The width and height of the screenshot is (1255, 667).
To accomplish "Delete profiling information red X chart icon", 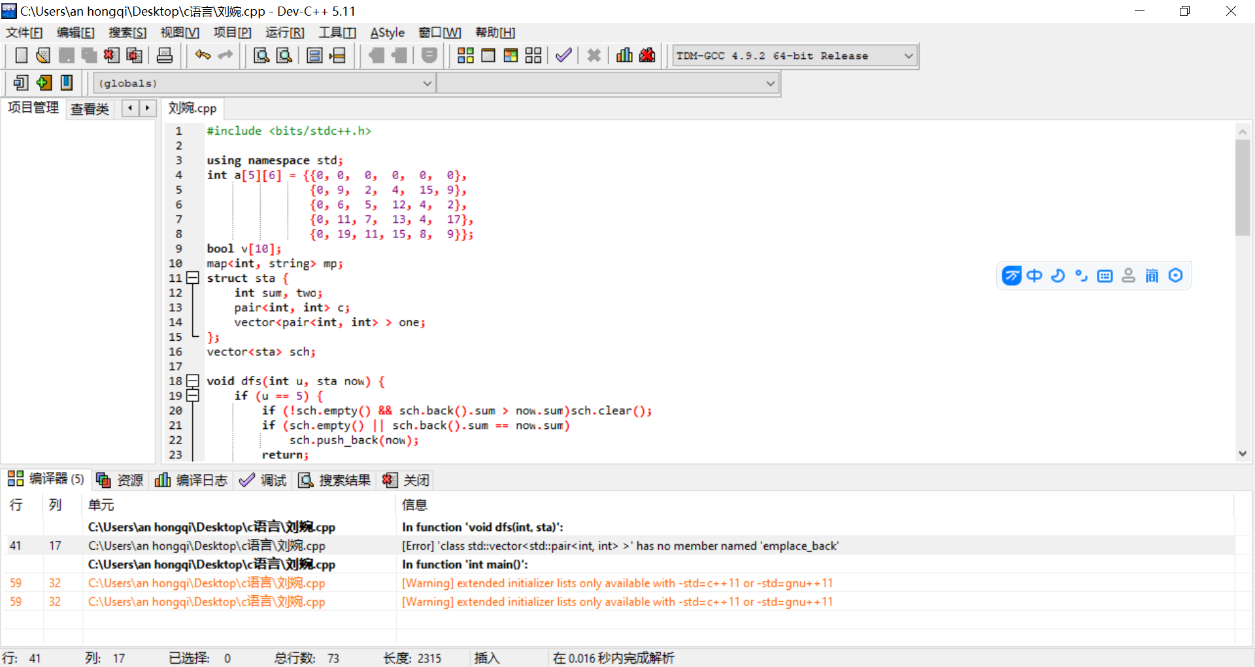I will (x=647, y=56).
